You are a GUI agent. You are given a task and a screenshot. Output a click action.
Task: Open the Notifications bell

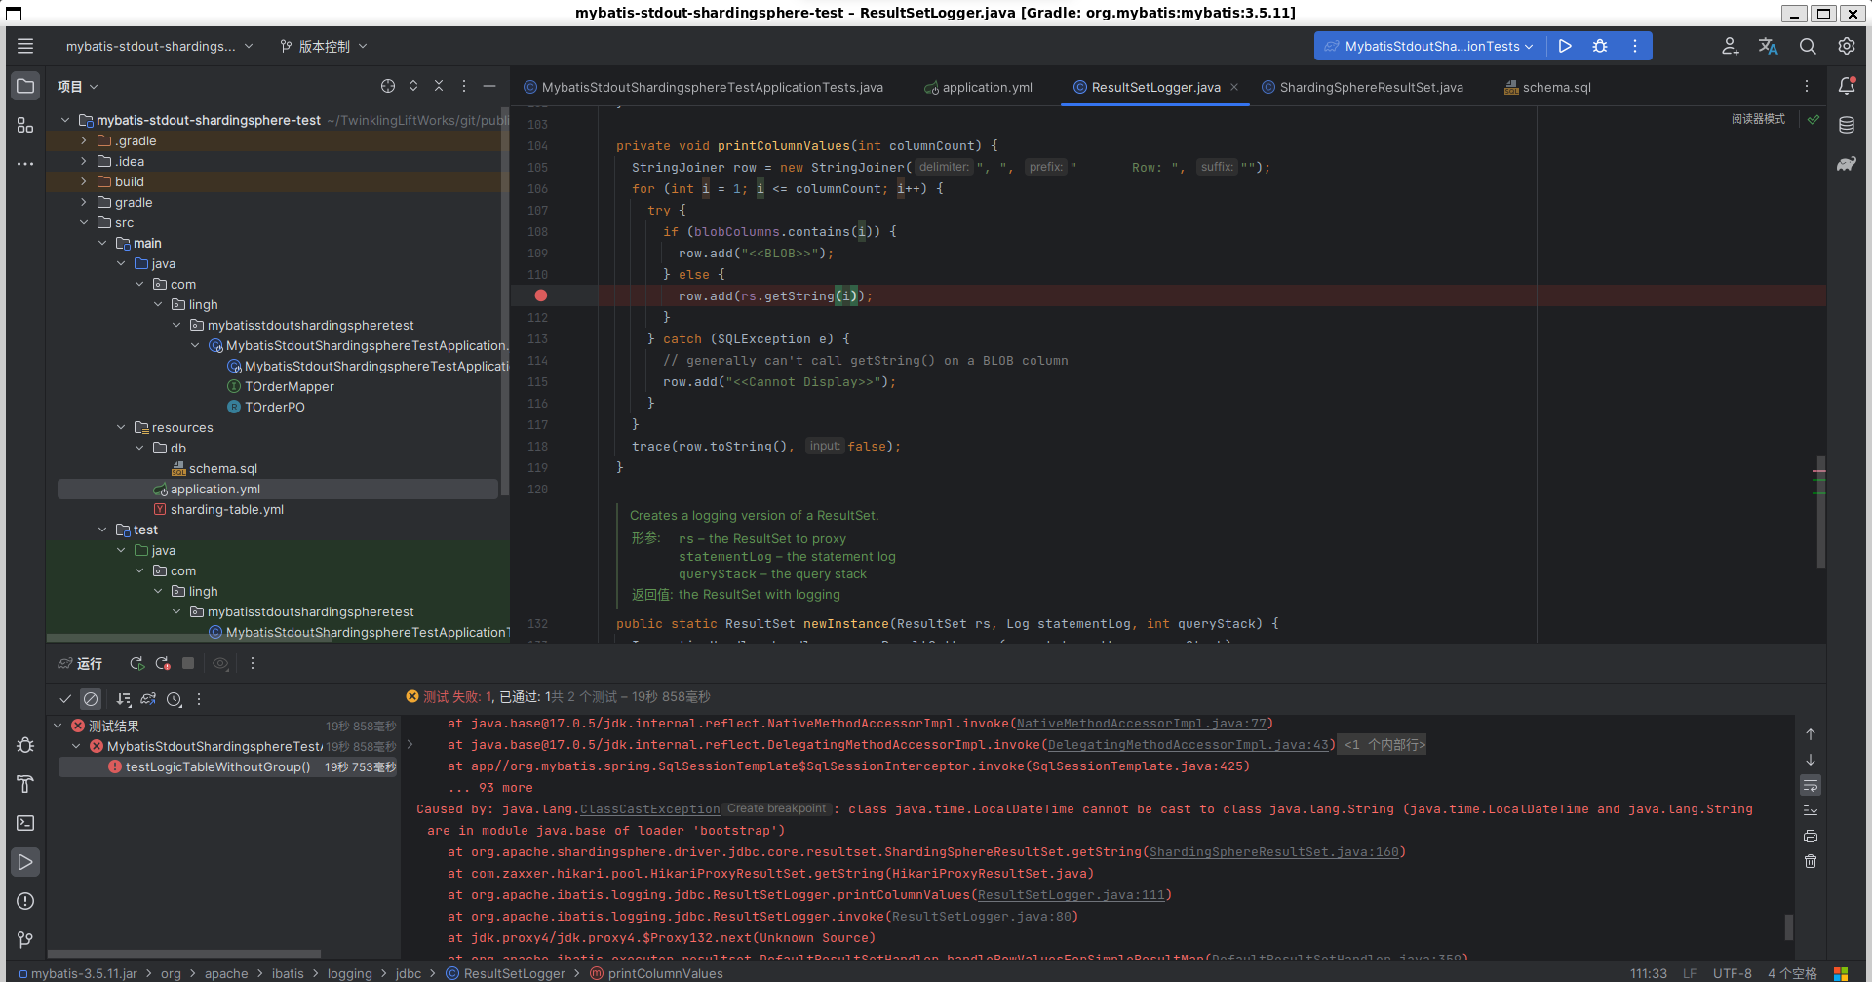coord(1848,86)
